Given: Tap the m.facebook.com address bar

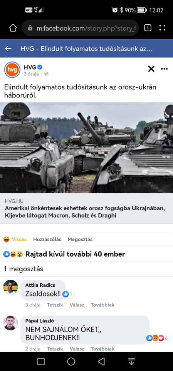Looking at the screenshot, I should tap(80, 28).
